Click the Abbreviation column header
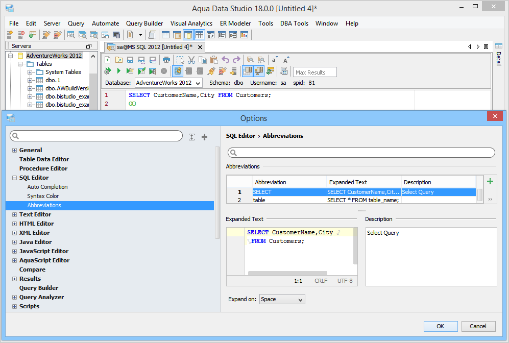Screen dimensions: 509x343 click(289, 182)
